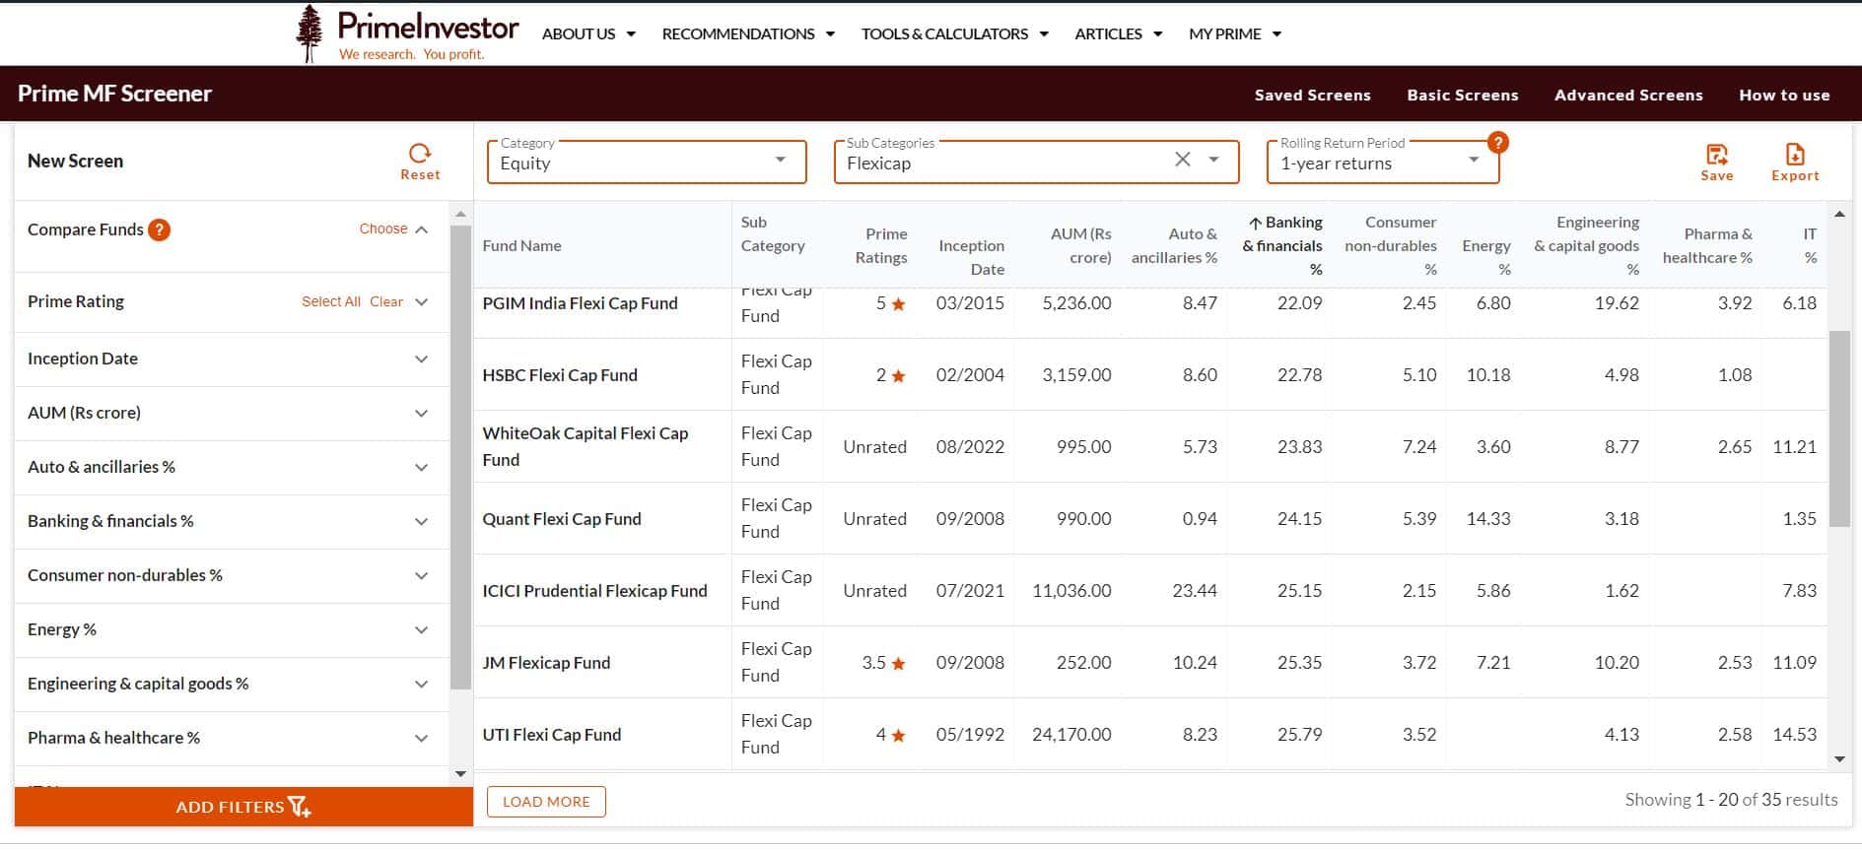Image resolution: width=1862 pixels, height=851 pixels.
Task: Sort by Fund Name column header
Action: tap(521, 246)
